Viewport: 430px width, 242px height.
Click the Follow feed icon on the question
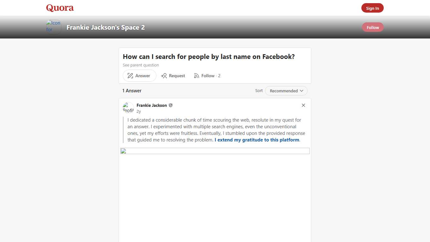point(196,76)
